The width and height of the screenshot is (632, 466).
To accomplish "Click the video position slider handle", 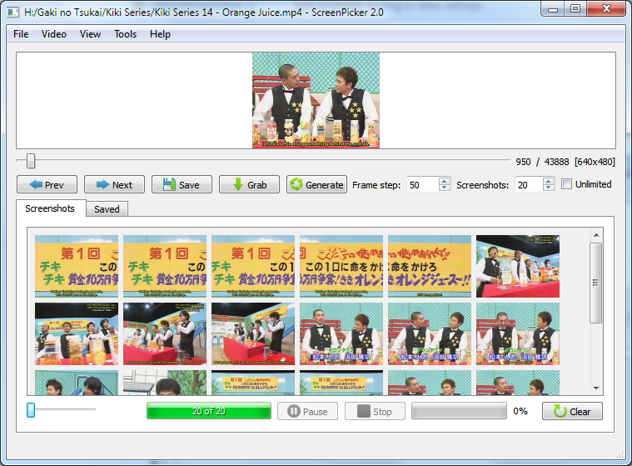I will tap(31, 161).
